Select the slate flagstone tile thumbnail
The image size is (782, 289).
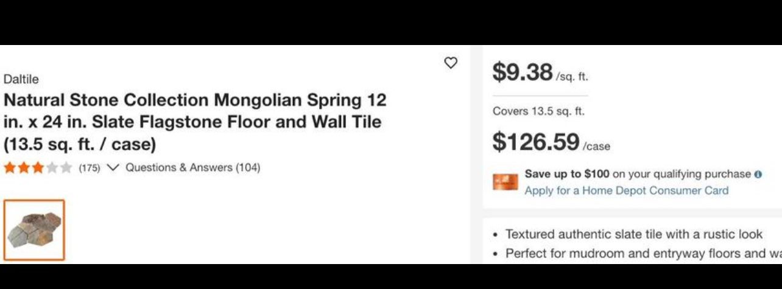click(x=34, y=230)
